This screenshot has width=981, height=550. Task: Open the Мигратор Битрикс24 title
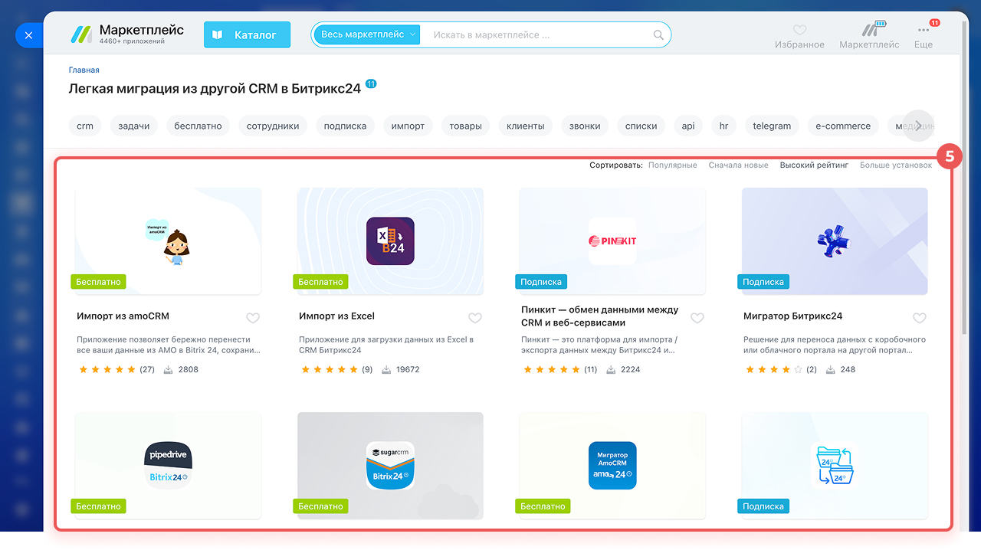click(793, 316)
